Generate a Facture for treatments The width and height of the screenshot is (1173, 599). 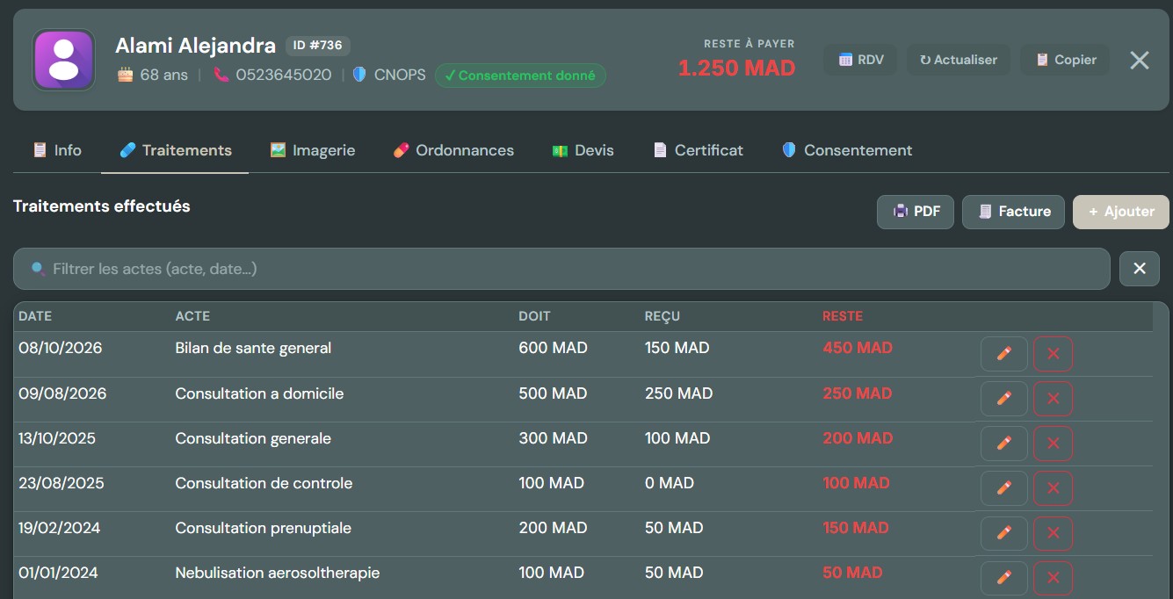(x=1014, y=212)
